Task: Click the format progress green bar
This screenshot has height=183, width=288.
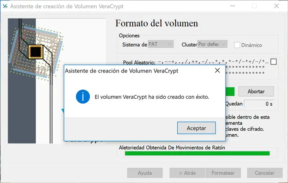Action: coord(230,91)
